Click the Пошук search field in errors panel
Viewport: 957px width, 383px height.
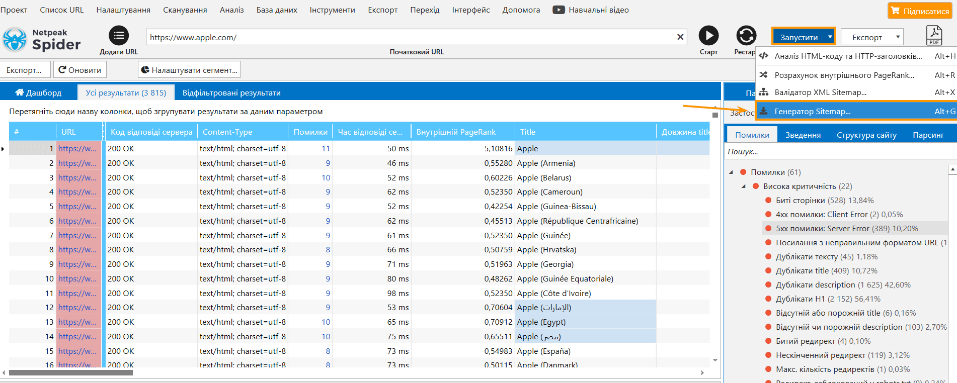coord(840,151)
